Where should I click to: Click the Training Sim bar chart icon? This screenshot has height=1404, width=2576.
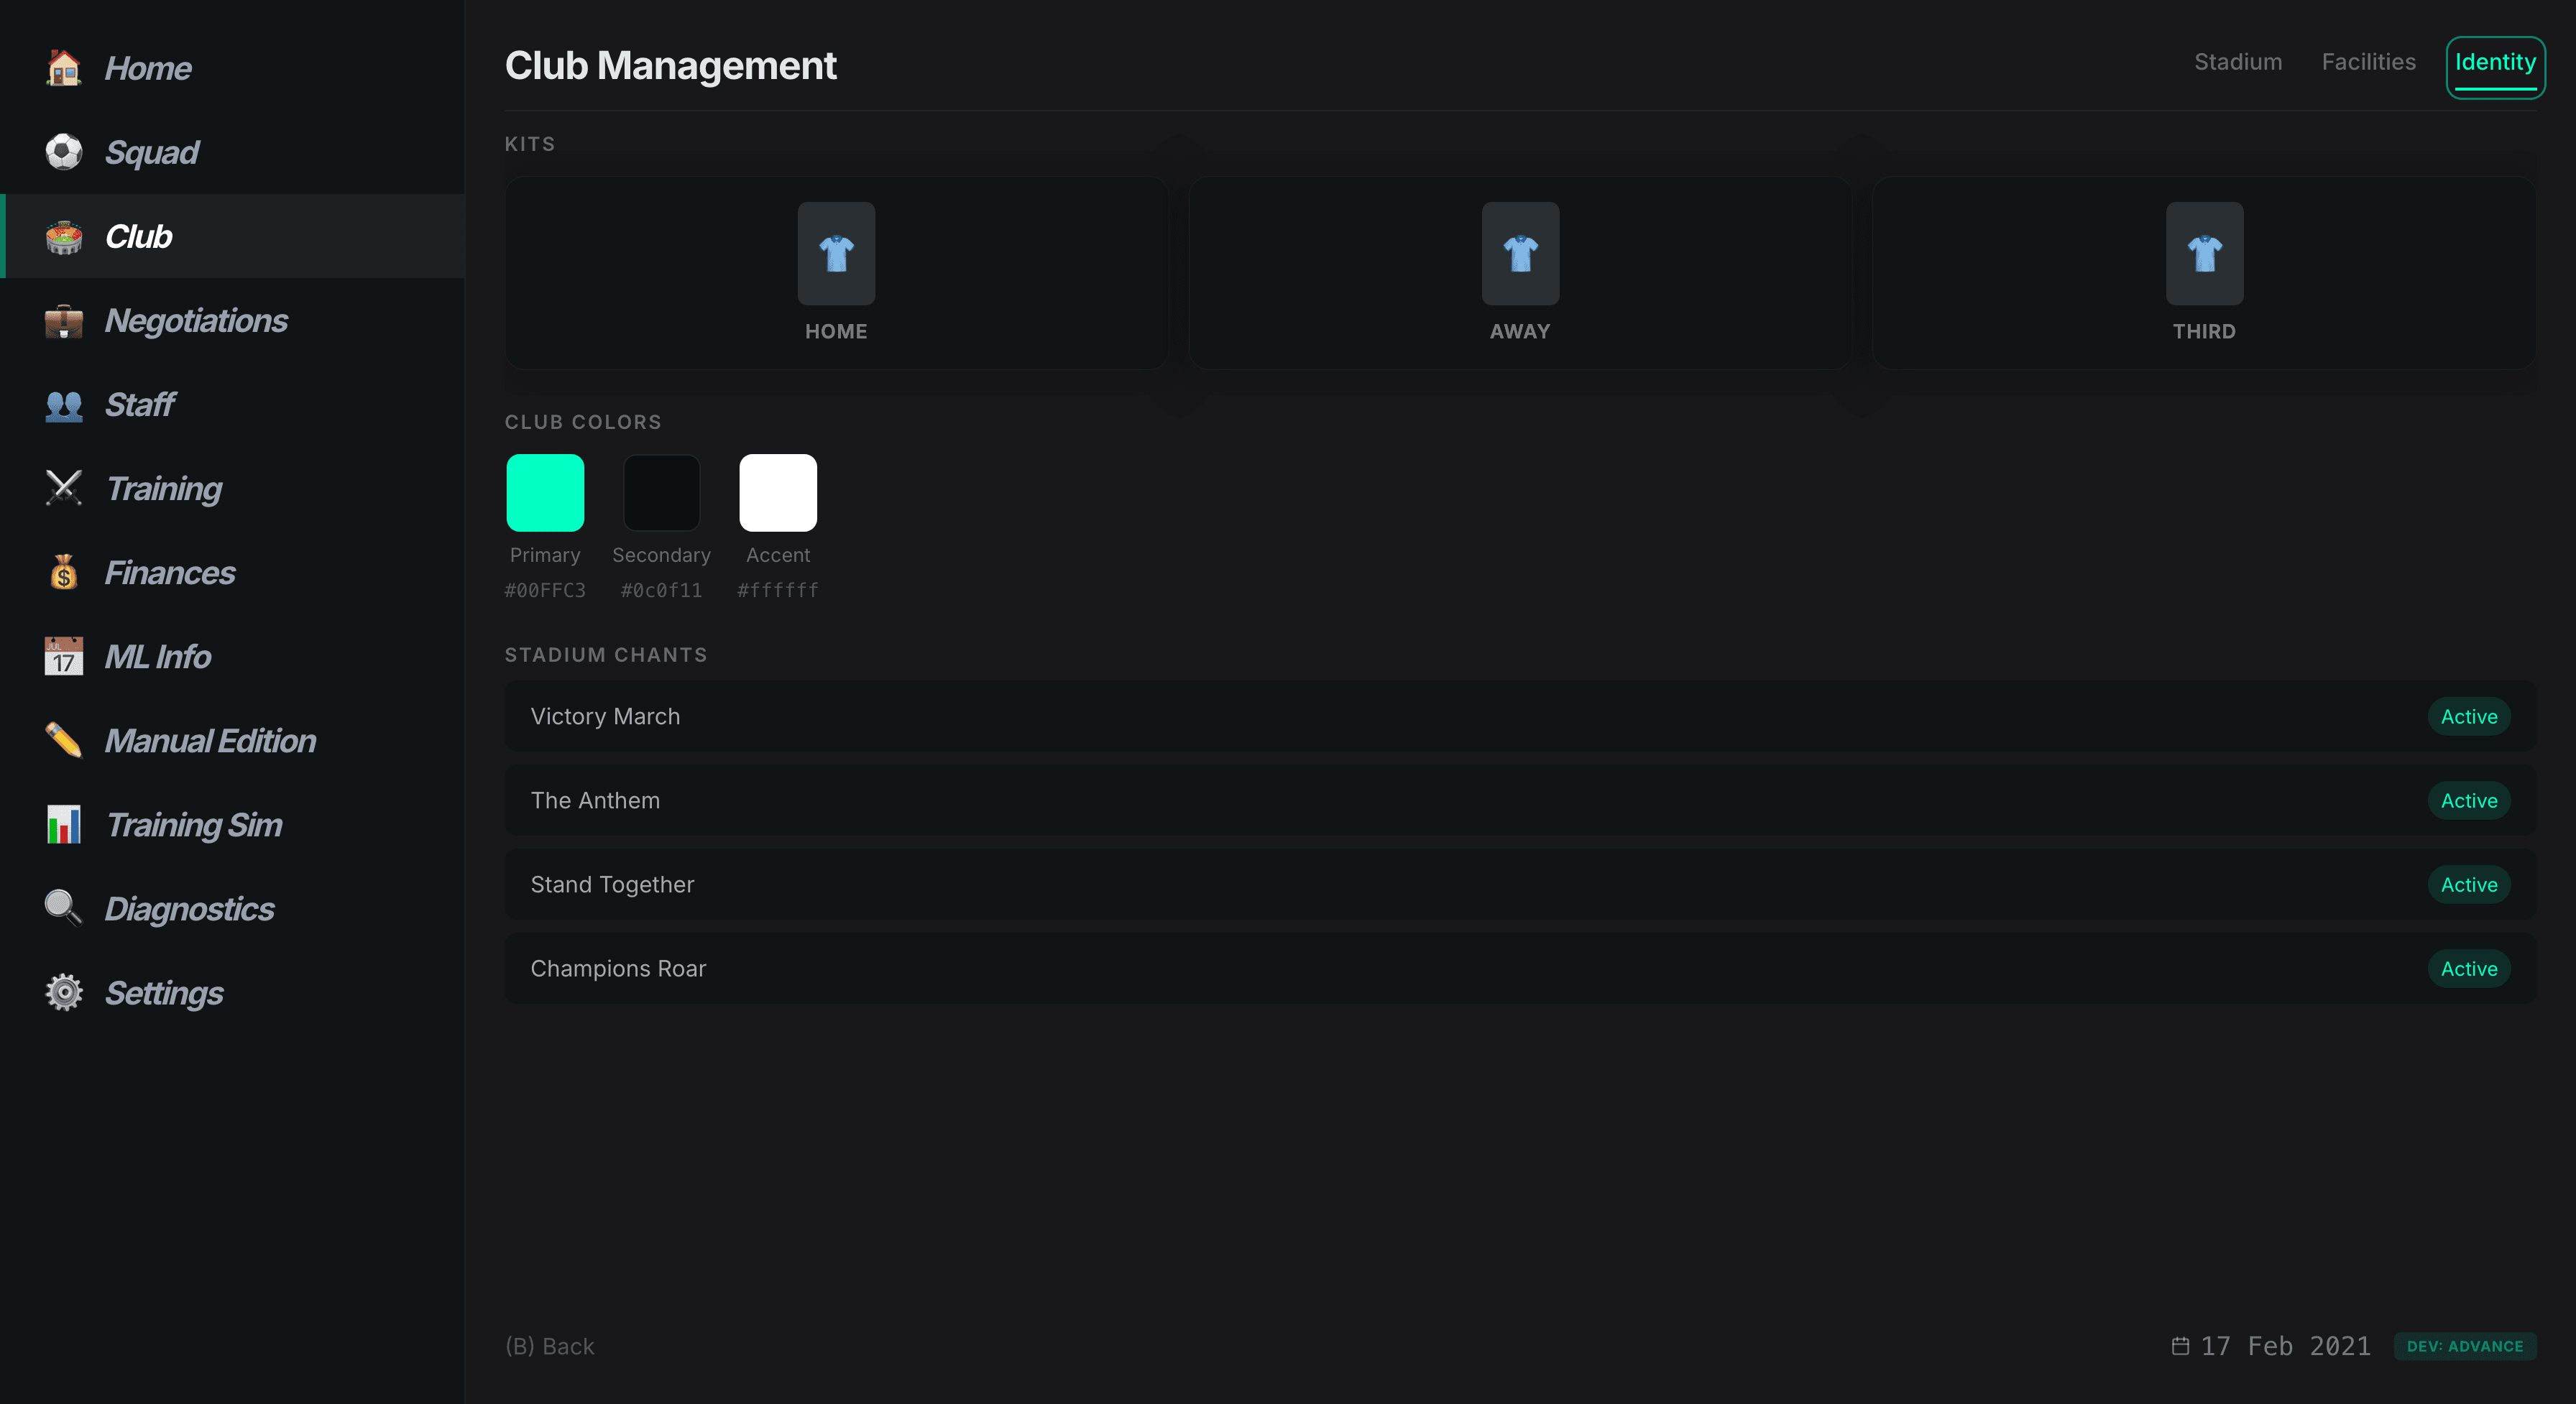coord(64,824)
